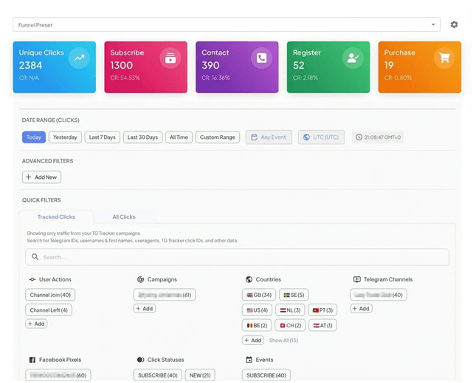Click the Subscribe card video icon
This screenshot has width=474, height=383.
point(170,58)
